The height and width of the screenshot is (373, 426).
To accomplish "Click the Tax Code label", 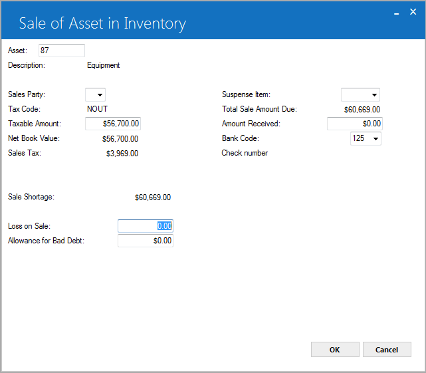I will [24, 109].
